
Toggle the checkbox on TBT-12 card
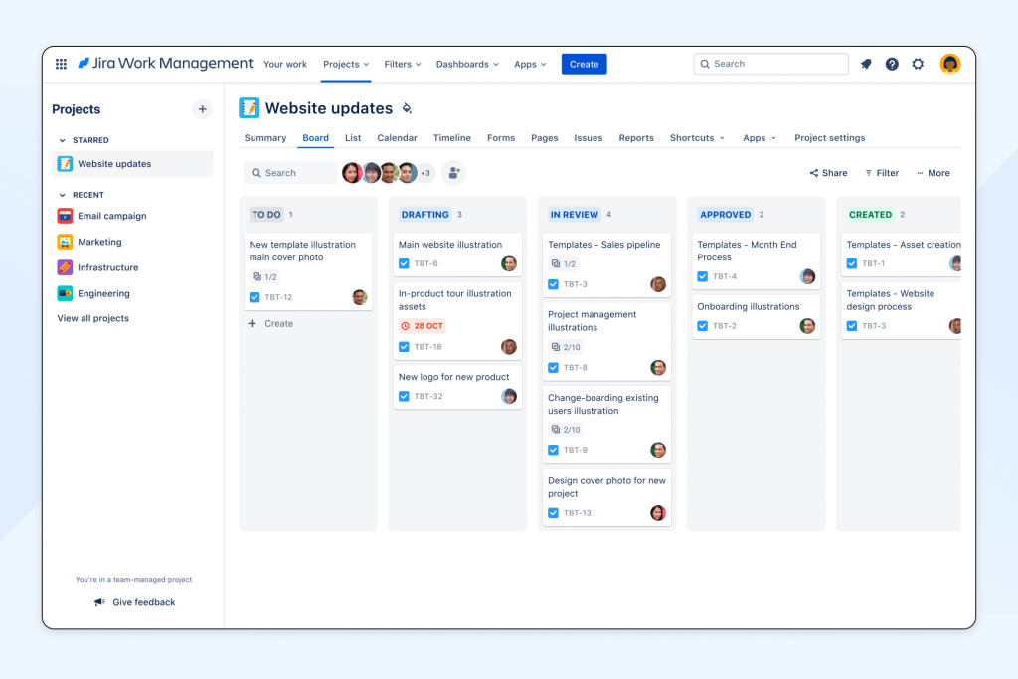tap(254, 297)
